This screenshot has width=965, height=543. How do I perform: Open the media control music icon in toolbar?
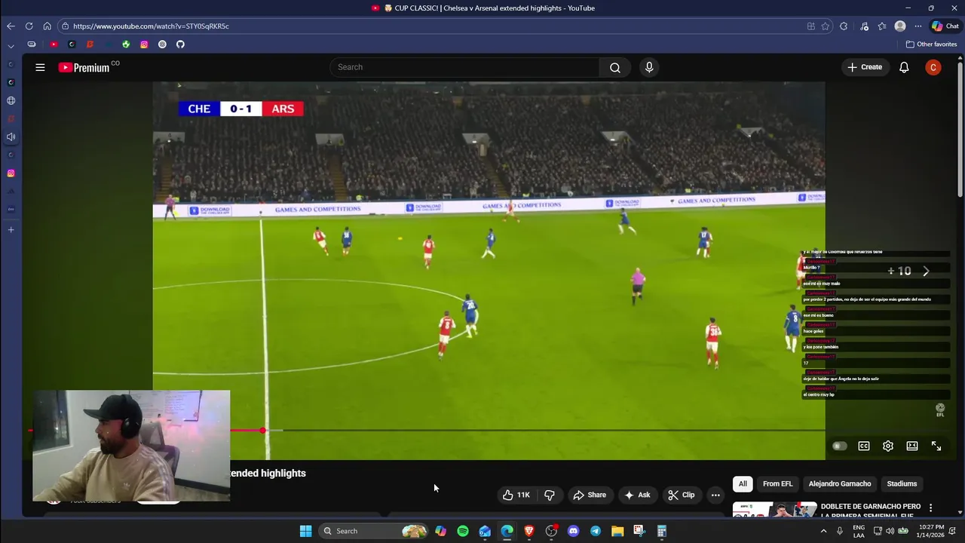(x=864, y=26)
